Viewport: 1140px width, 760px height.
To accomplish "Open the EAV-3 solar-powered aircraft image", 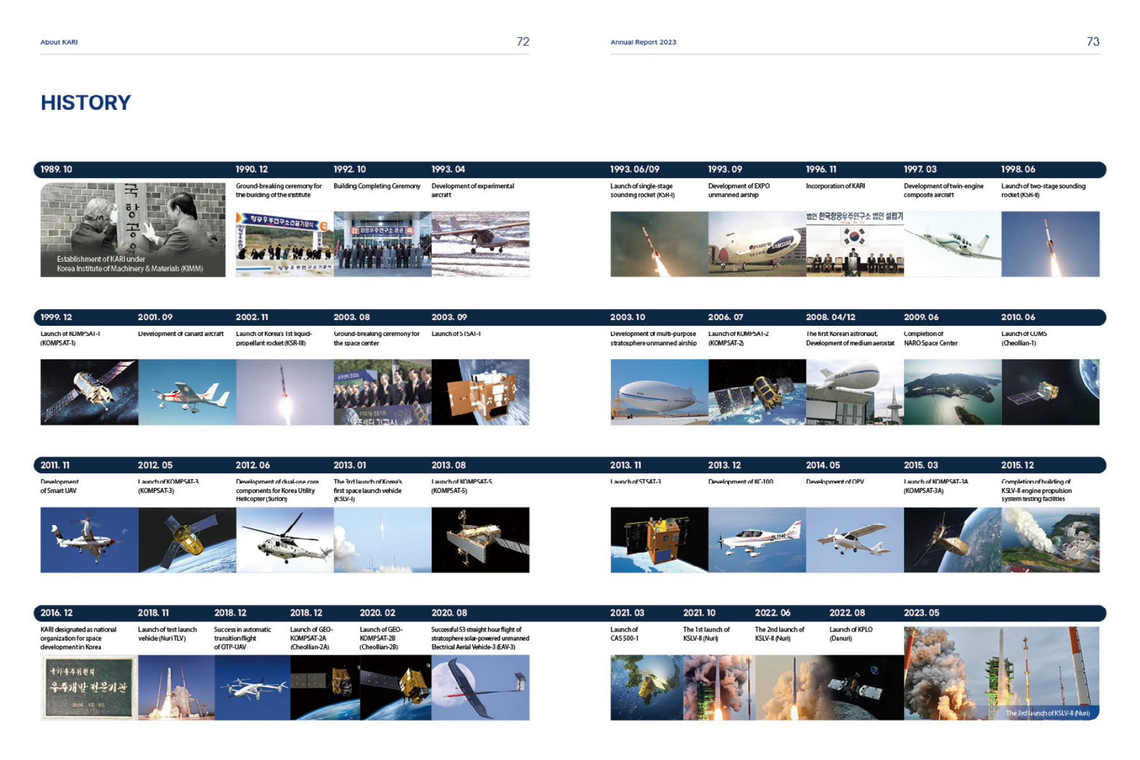I will pos(480,687).
